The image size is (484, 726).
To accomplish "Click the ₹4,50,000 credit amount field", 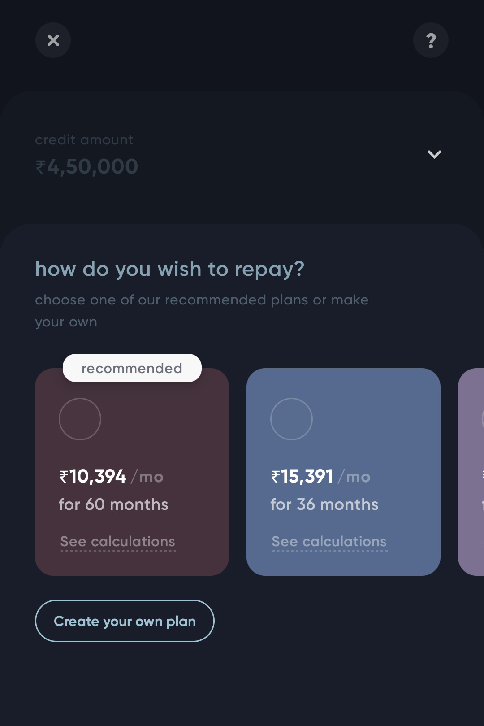I will (87, 166).
